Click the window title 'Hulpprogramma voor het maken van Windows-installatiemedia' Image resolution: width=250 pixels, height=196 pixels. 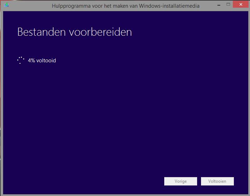coord(126,6)
